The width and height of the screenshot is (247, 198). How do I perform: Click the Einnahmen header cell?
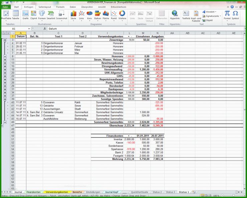[143, 36]
